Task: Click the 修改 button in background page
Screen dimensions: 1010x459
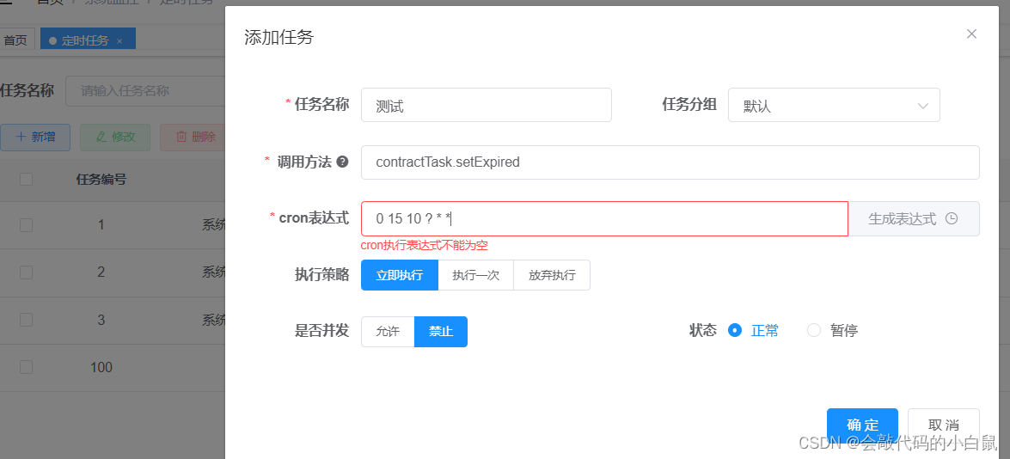Action: [x=115, y=138]
